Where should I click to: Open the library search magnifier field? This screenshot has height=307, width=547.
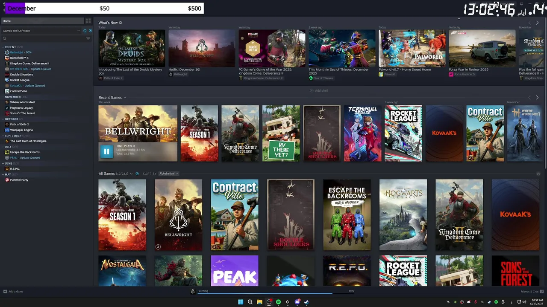coord(5,39)
